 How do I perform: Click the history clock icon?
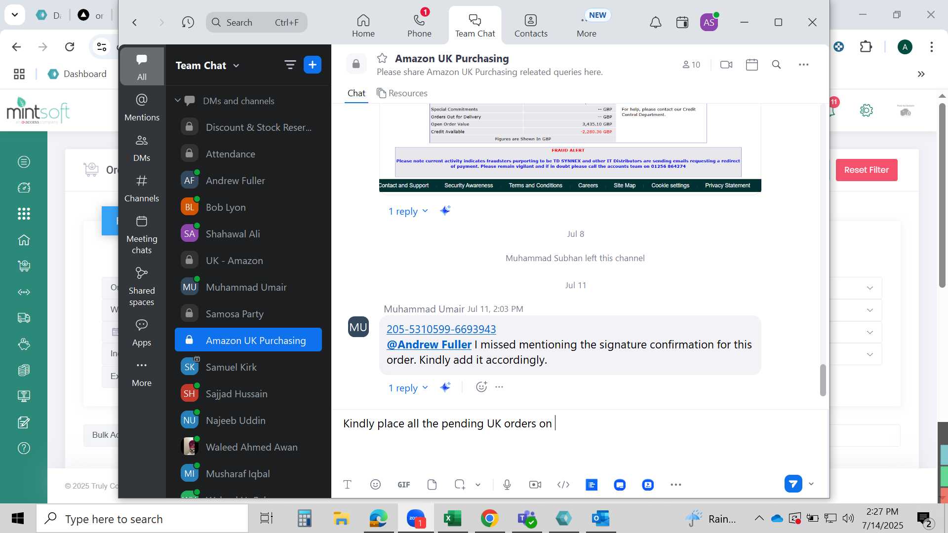tap(188, 22)
